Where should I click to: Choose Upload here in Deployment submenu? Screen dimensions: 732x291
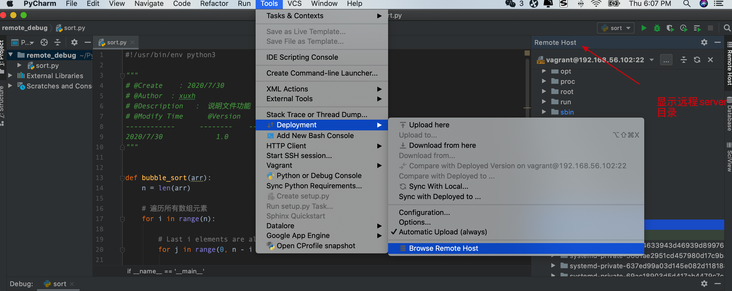point(516,125)
